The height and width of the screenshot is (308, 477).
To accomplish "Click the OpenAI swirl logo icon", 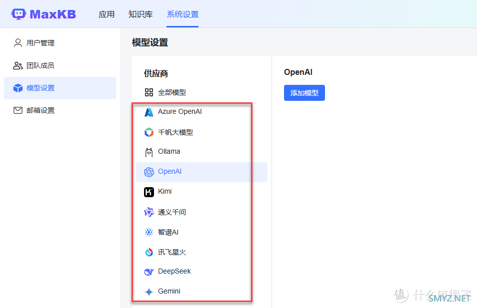I will point(149,172).
